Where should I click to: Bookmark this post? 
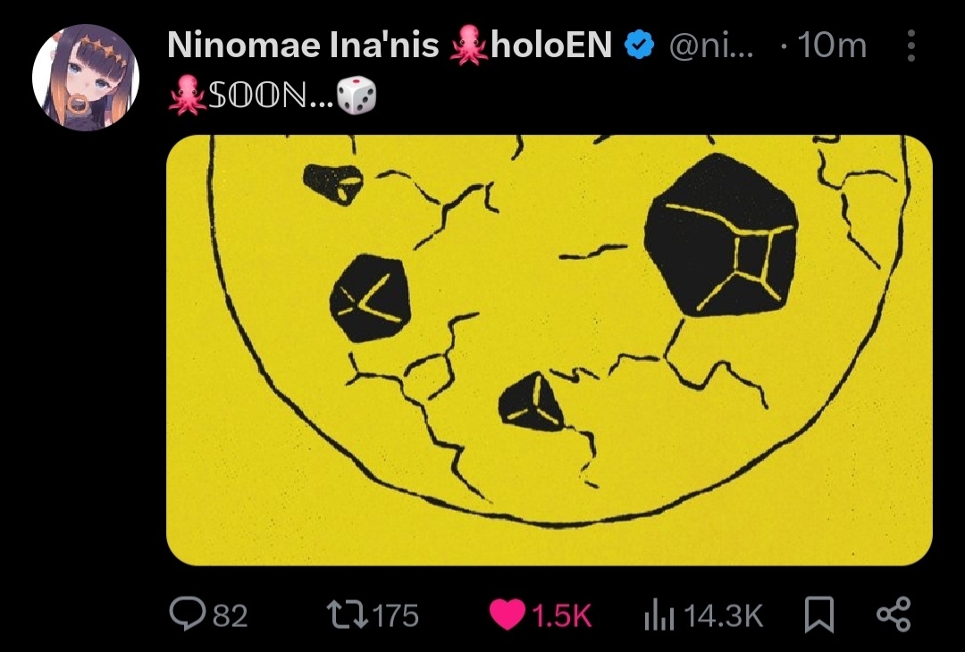pyautogui.click(x=819, y=614)
